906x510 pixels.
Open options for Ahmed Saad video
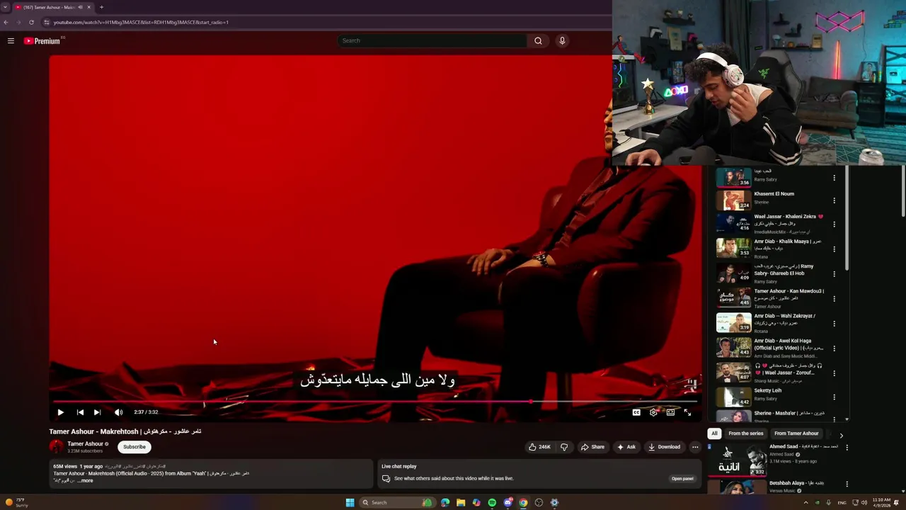tap(847, 448)
